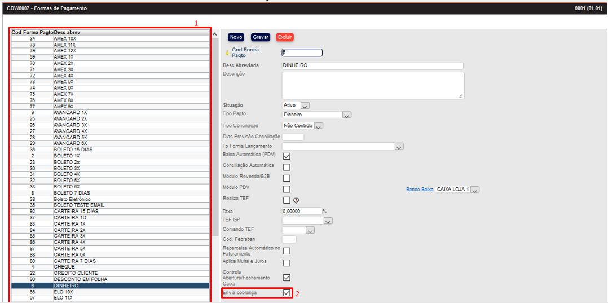Check the Módulo Revenda/B2B box

point(287,178)
